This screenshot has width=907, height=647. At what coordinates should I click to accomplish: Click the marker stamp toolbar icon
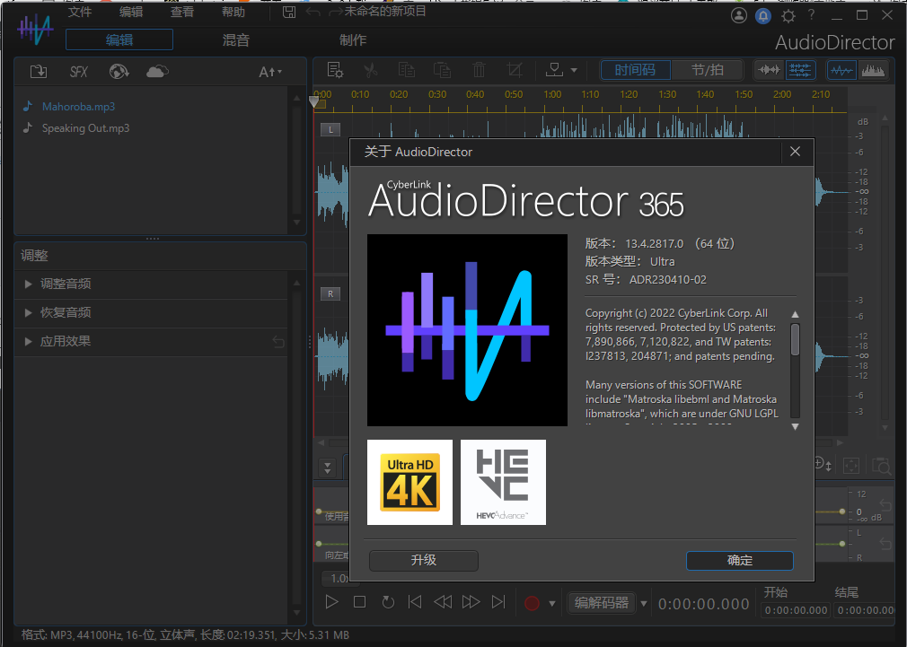[x=554, y=70]
